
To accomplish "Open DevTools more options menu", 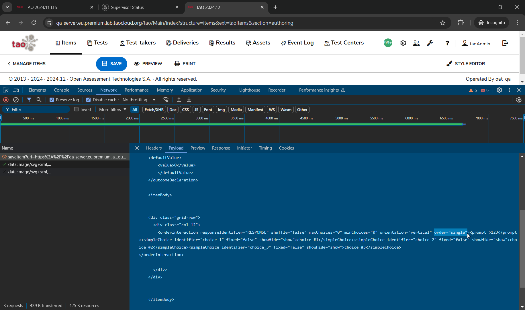I will click(x=509, y=90).
